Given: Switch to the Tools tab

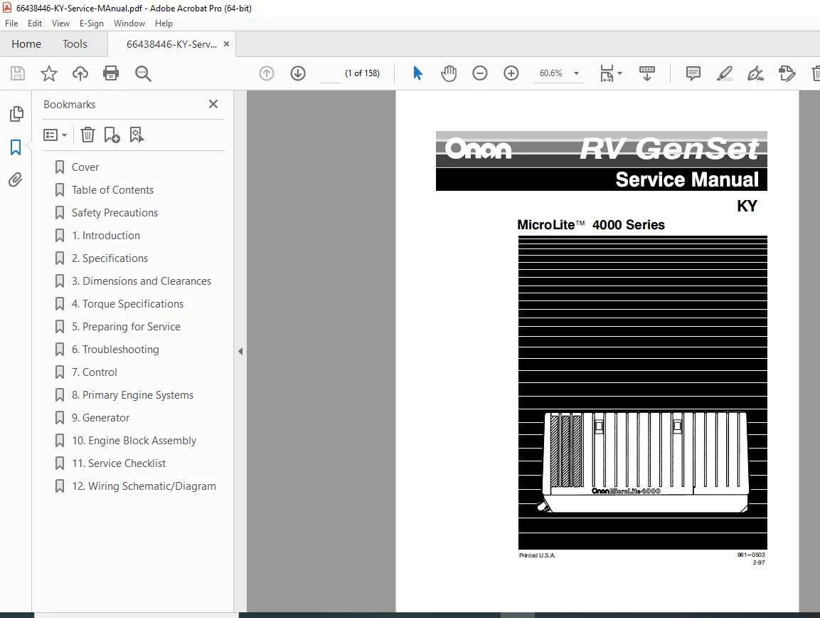Looking at the screenshot, I should click(x=75, y=44).
